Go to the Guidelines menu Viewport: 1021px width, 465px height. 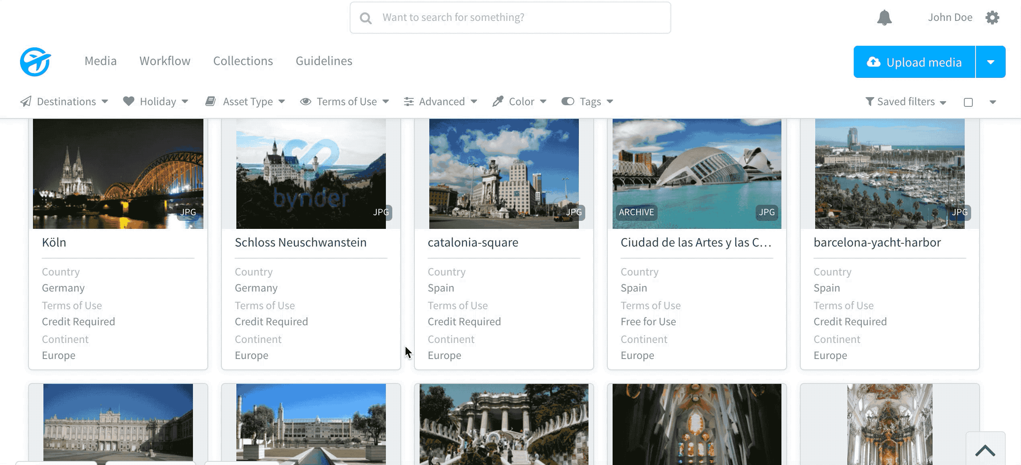click(324, 61)
